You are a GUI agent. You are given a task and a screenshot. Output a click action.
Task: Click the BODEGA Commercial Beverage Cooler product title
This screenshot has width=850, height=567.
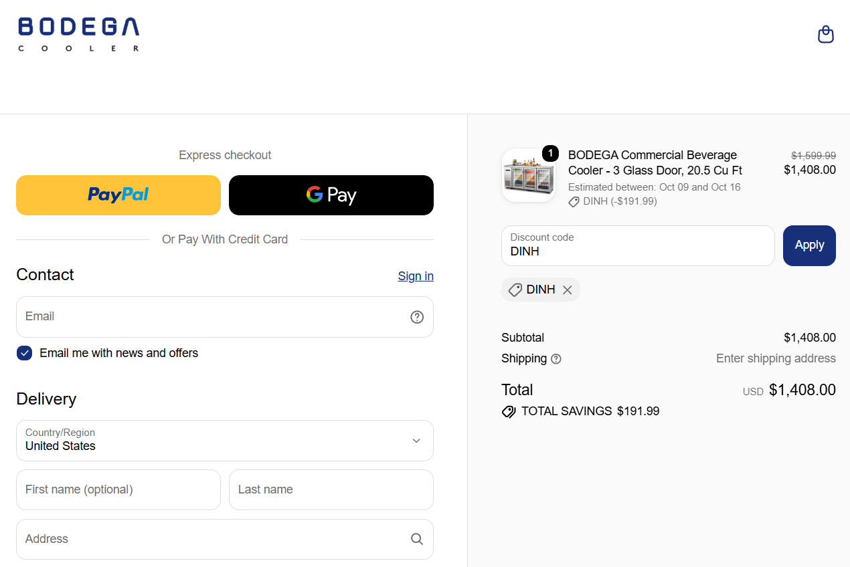655,162
